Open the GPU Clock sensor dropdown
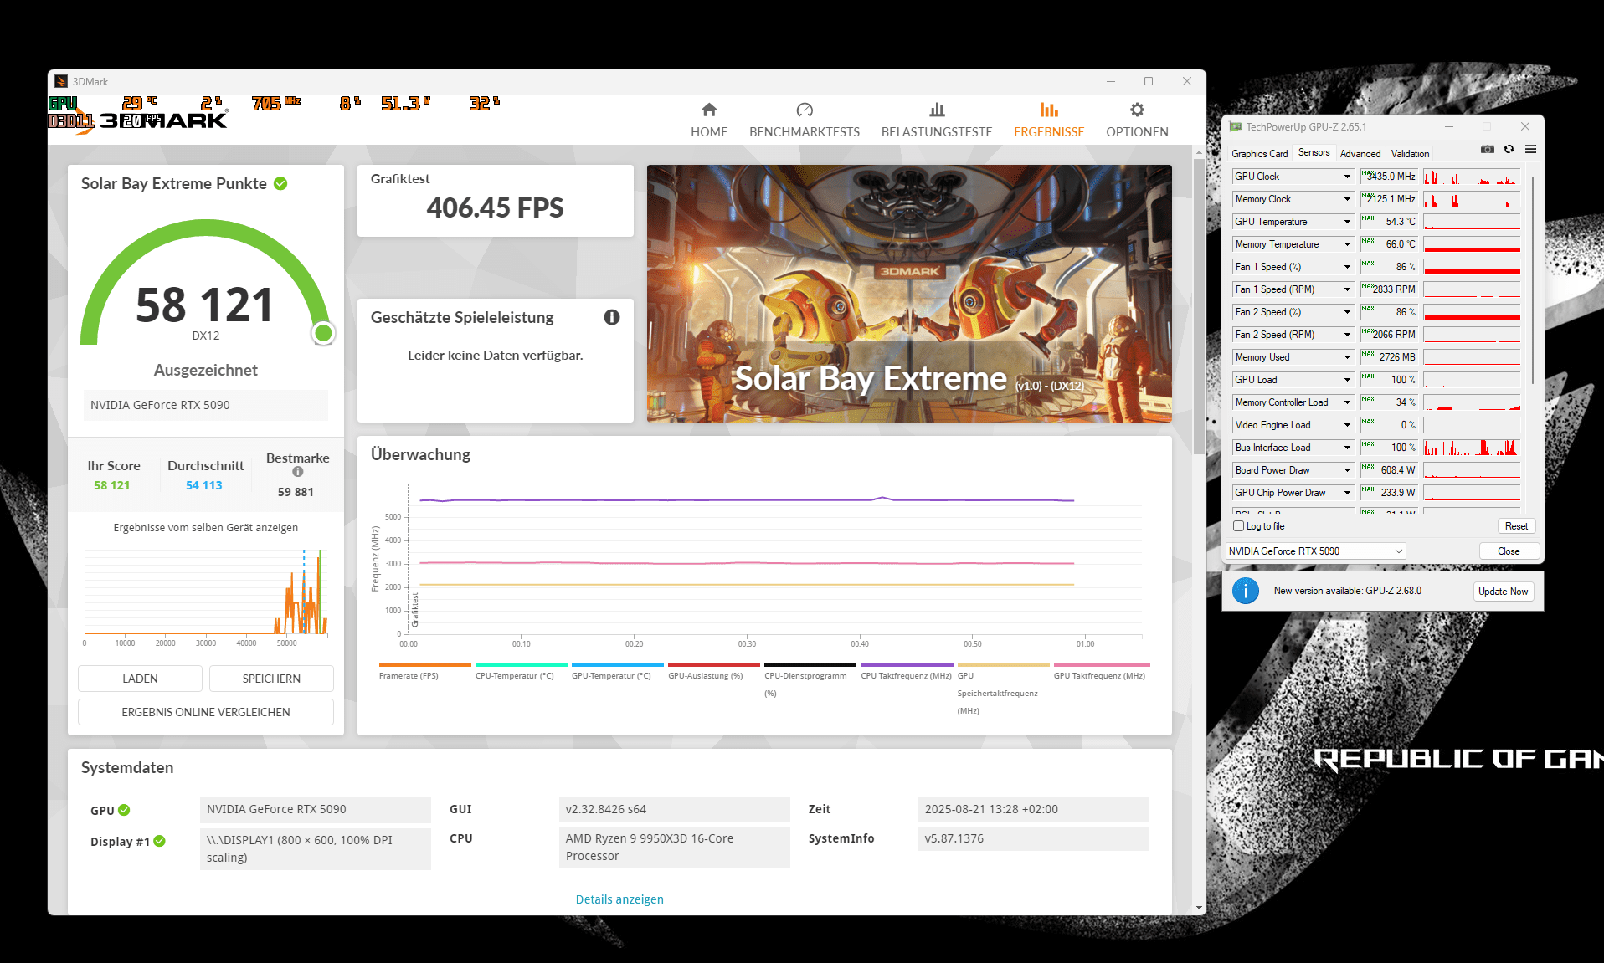This screenshot has width=1604, height=963. click(x=1347, y=177)
